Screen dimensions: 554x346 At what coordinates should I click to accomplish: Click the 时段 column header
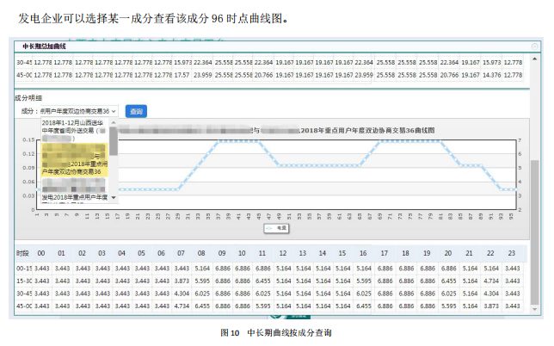coord(23,253)
